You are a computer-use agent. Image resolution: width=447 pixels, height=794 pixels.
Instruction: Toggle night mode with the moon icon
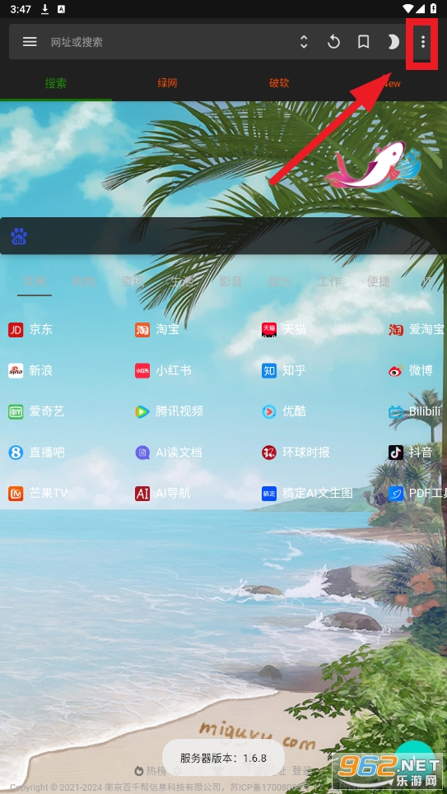(x=393, y=42)
